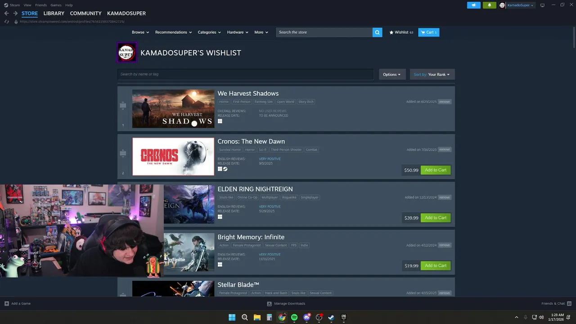Open Discord from the taskbar

(x=307, y=317)
